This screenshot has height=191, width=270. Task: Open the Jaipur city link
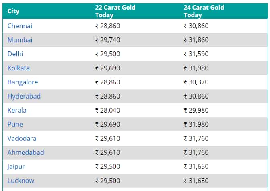coord(16,167)
